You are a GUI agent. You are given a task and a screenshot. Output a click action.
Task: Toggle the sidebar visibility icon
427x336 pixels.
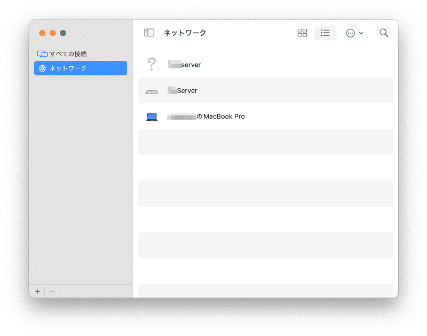pos(149,33)
